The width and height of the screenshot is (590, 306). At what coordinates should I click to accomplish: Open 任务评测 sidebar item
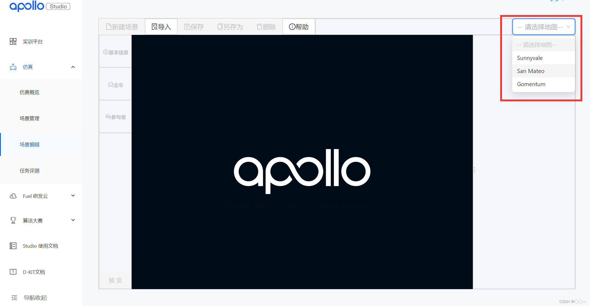coord(29,171)
